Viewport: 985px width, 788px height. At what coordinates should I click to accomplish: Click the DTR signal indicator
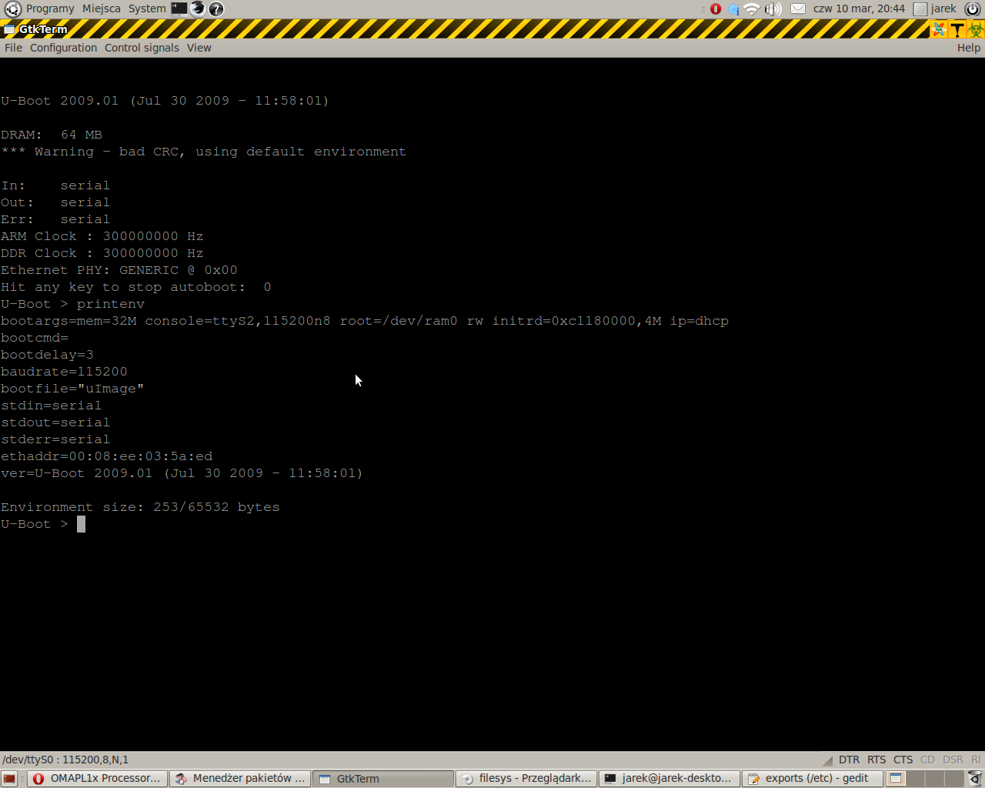tap(849, 760)
